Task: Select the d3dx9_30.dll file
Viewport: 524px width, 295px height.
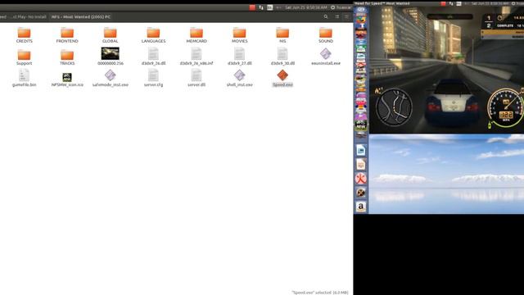Action: click(x=282, y=57)
